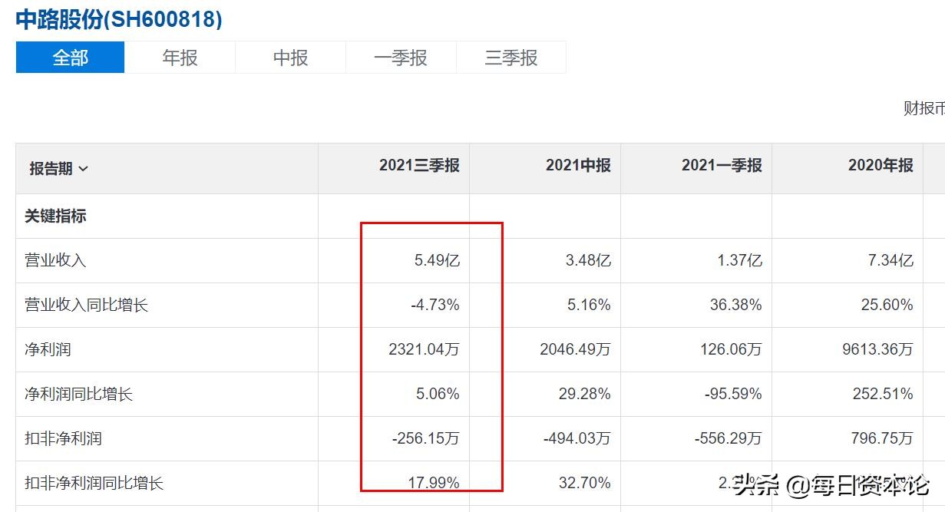Select the 扣非净利润 row label
The height and width of the screenshot is (512, 945).
coord(63,438)
